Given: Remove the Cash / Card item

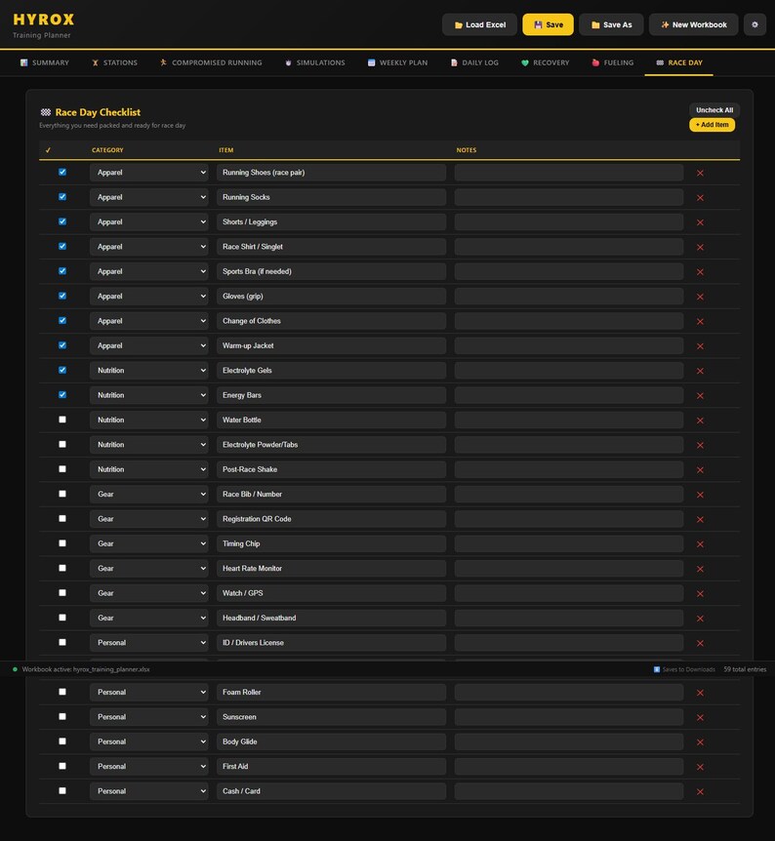Looking at the screenshot, I should [x=700, y=791].
